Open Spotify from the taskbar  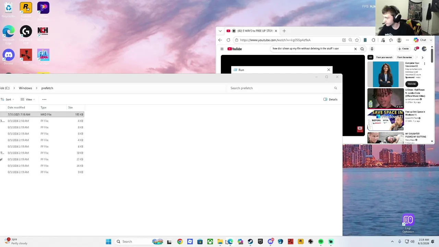click(321, 242)
